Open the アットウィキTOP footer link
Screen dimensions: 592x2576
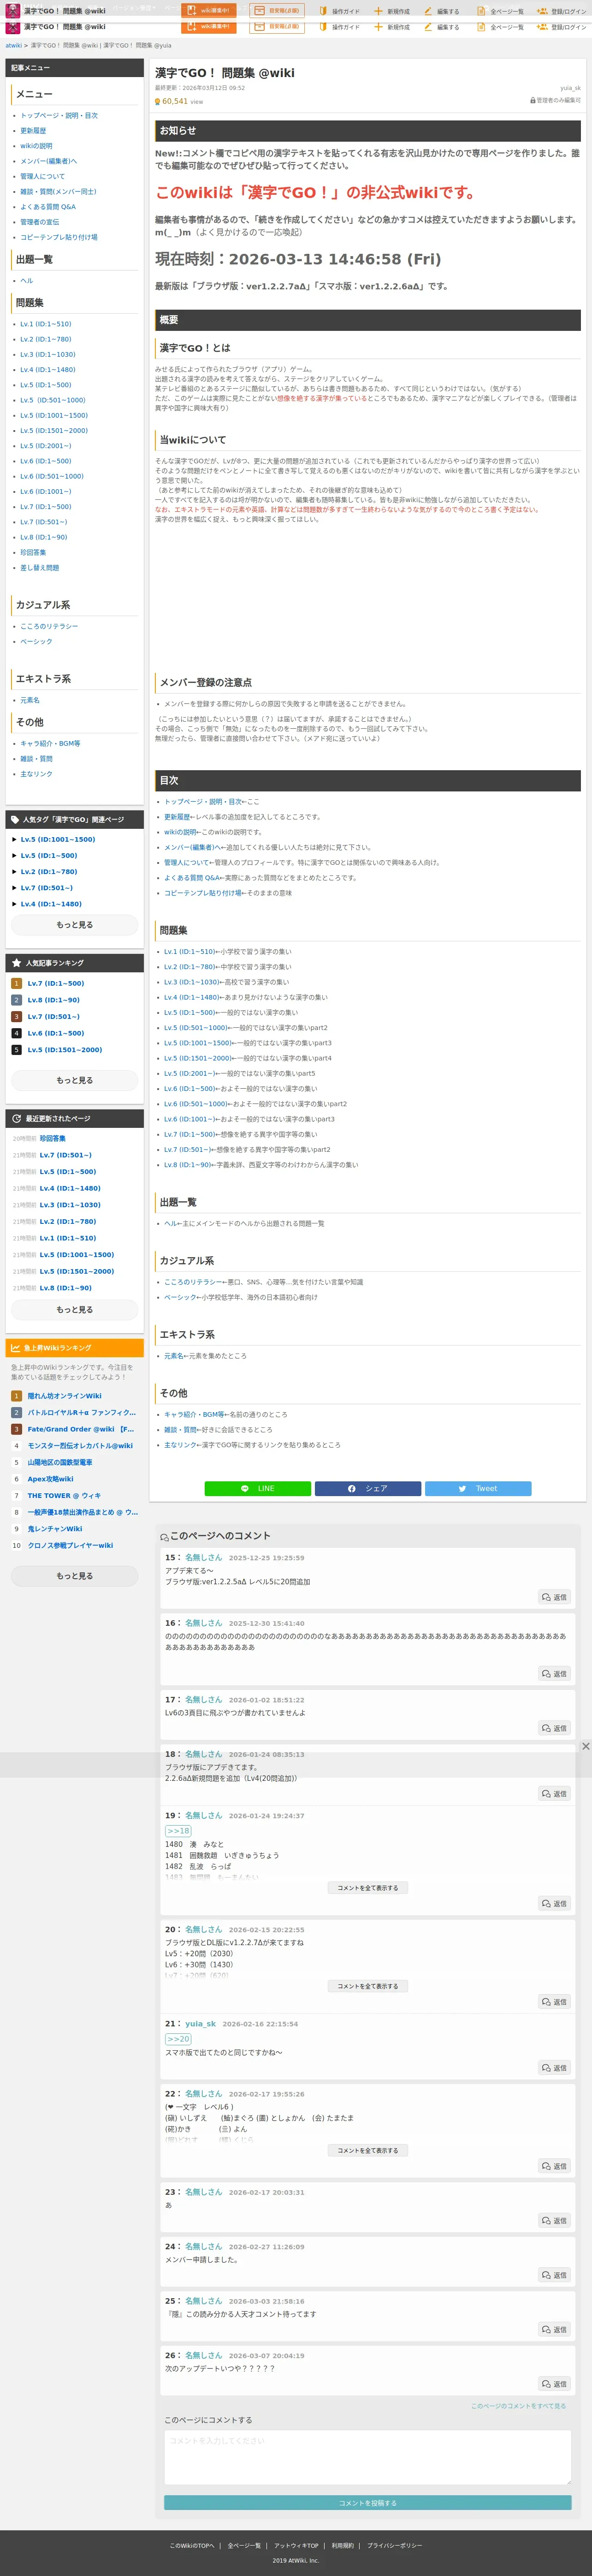point(296,2545)
